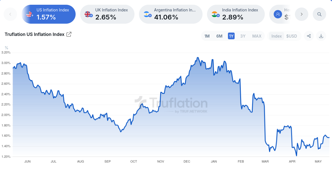Image resolution: width=332 pixels, height=169 pixels.
Task: Click the Argentina flag icon
Action: [147, 14]
